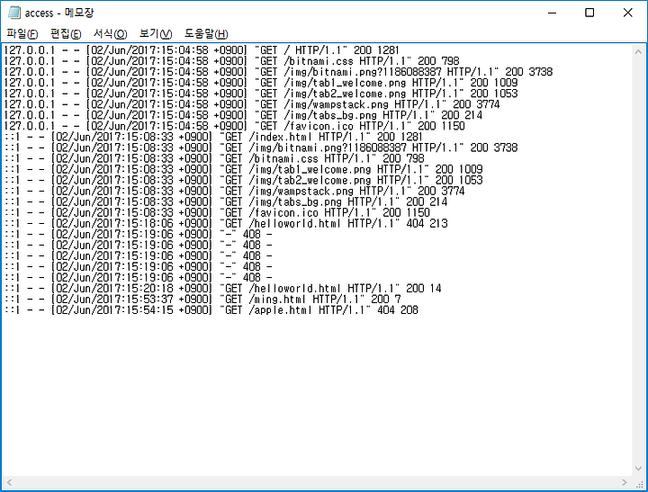
Task: Click the ::1 line with wampstack.png
Action: tap(234, 191)
